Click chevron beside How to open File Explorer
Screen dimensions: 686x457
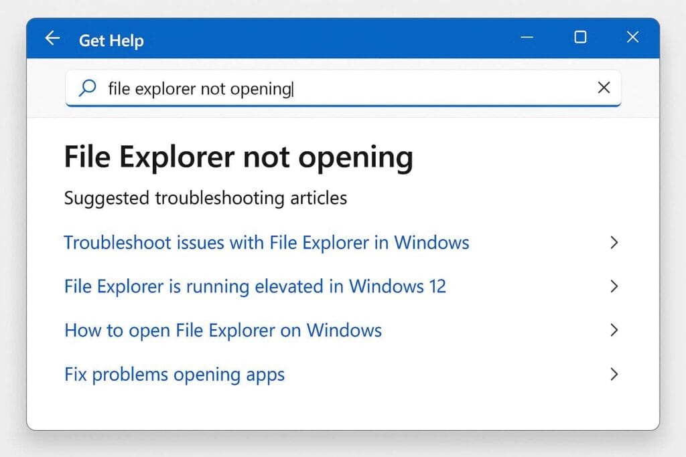click(614, 330)
